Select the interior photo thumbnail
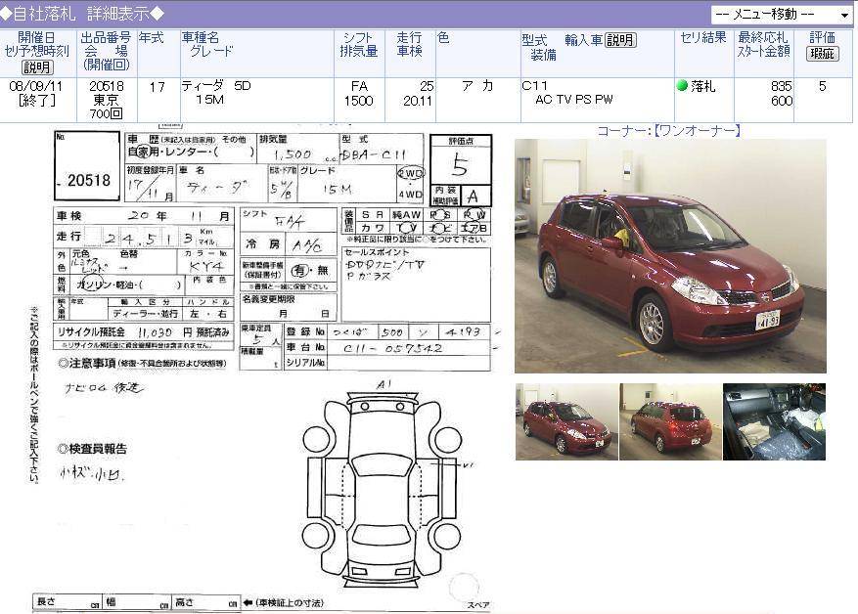This screenshot has width=858, height=614. pyautogui.click(x=774, y=421)
